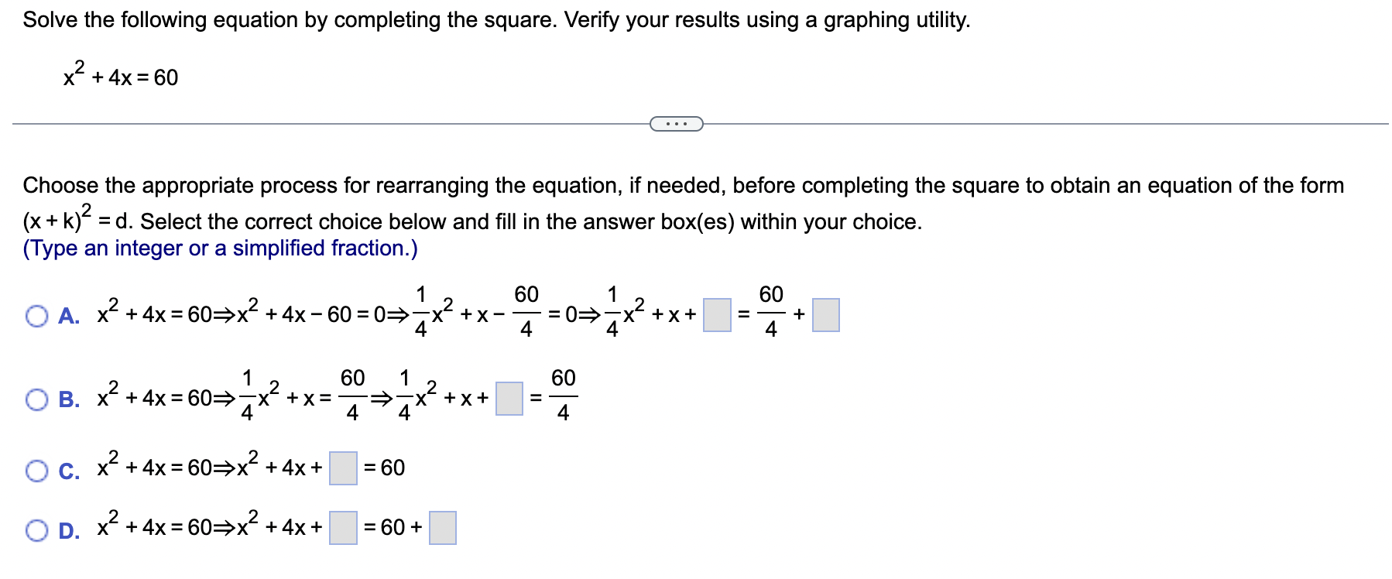Click the bold 'C.' option label
The width and height of the screenshot is (1392, 579).
(x=69, y=471)
